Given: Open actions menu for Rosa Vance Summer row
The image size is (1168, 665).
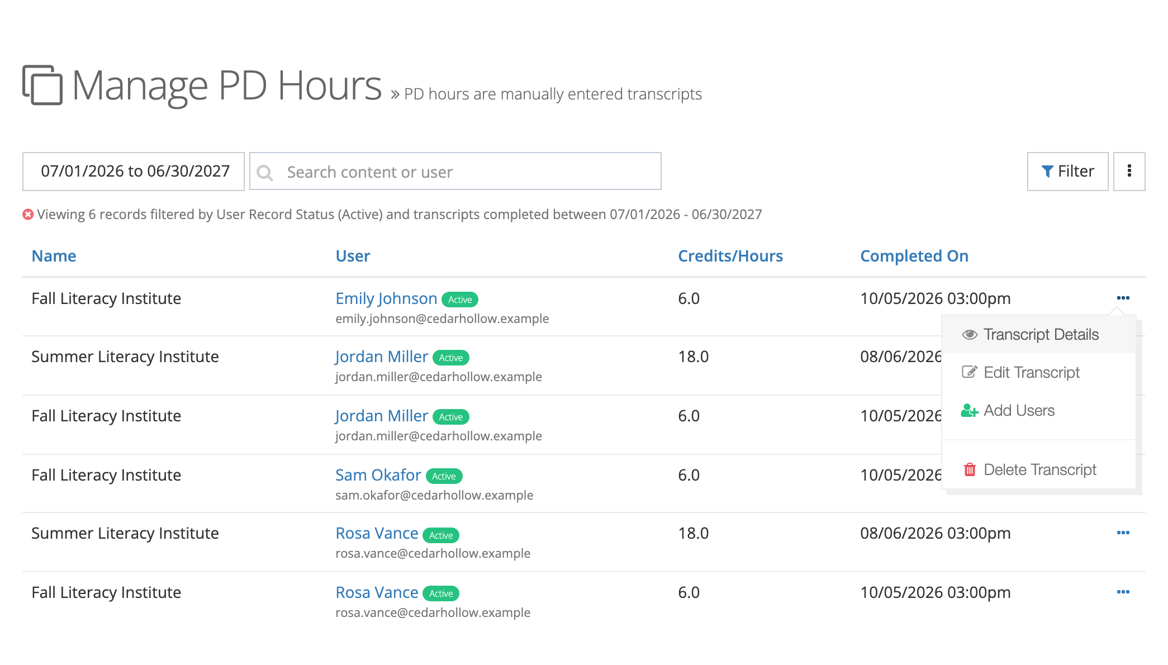Looking at the screenshot, I should pyautogui.click(x=1123, y=533).
